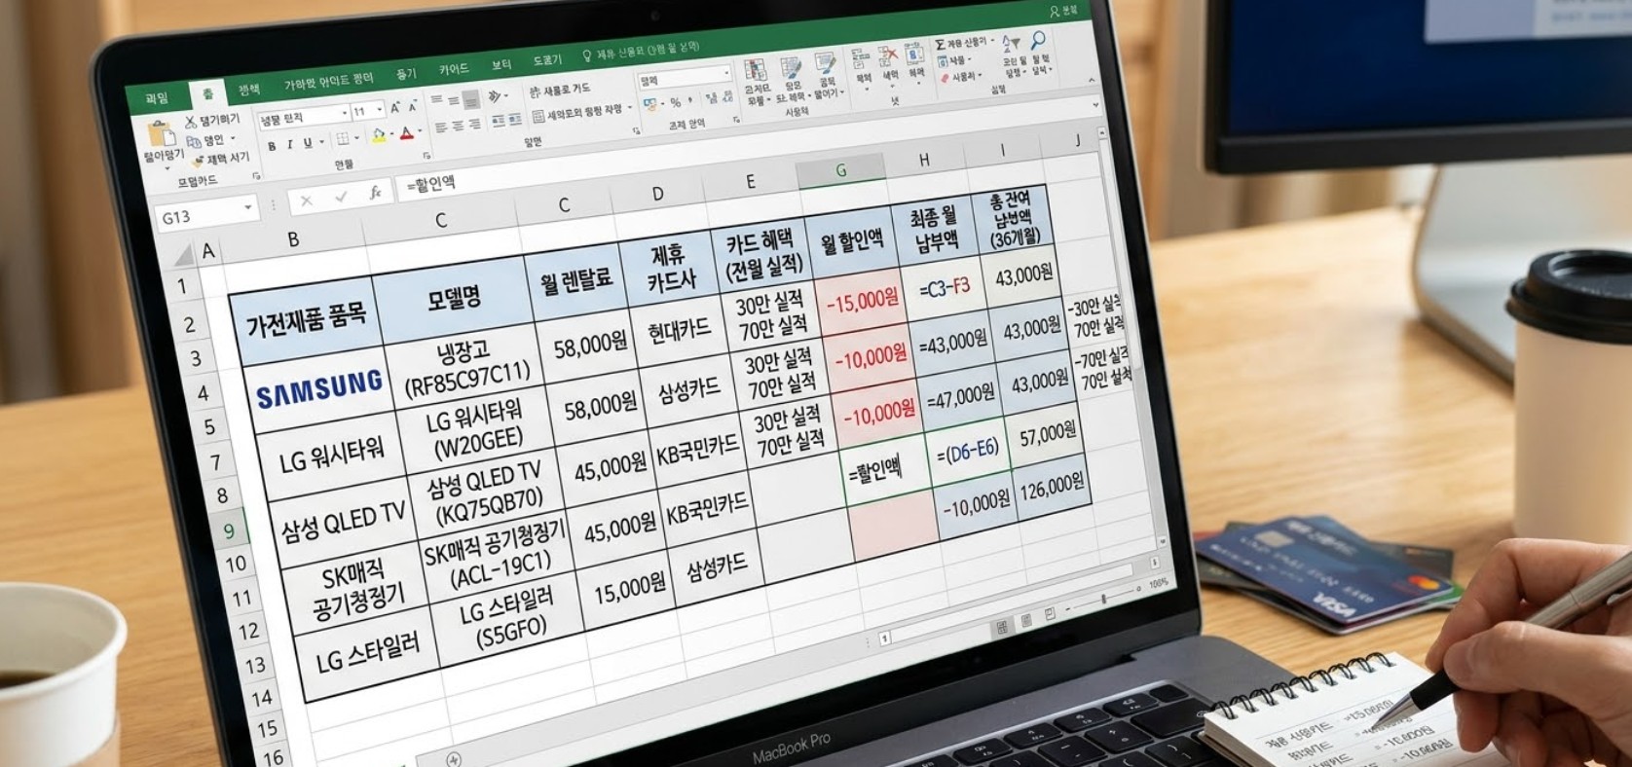Screen dimensions: 1632x767
Task: Click the active Home ribbon tab
Action: point(207,94)
